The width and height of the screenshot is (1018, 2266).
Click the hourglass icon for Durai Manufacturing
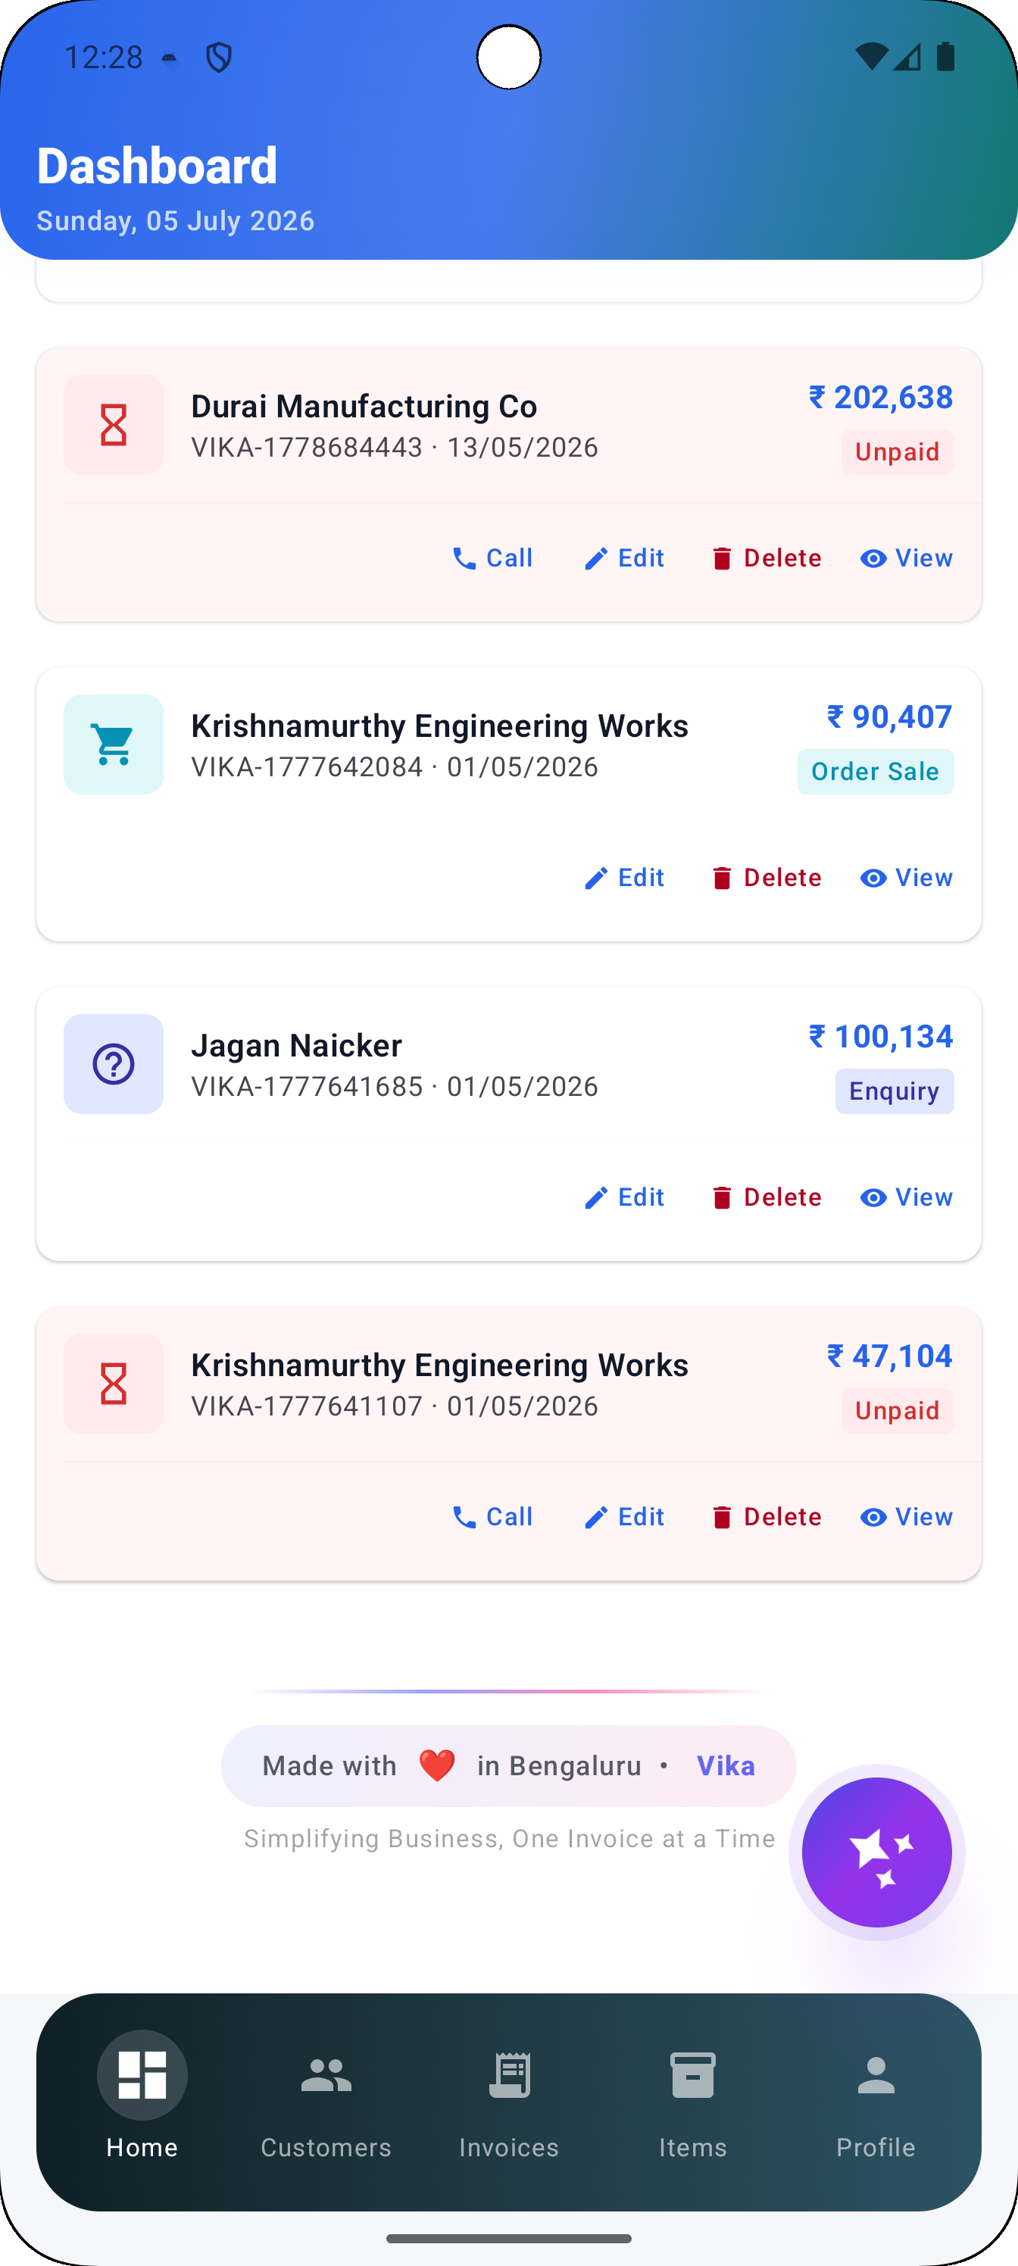coord(114,425)
